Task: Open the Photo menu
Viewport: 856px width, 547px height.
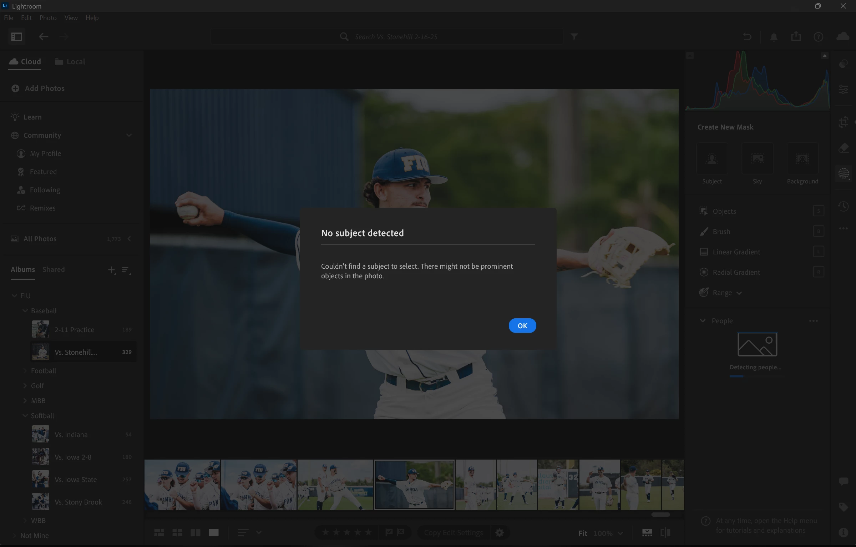Action: click(48, 18)
